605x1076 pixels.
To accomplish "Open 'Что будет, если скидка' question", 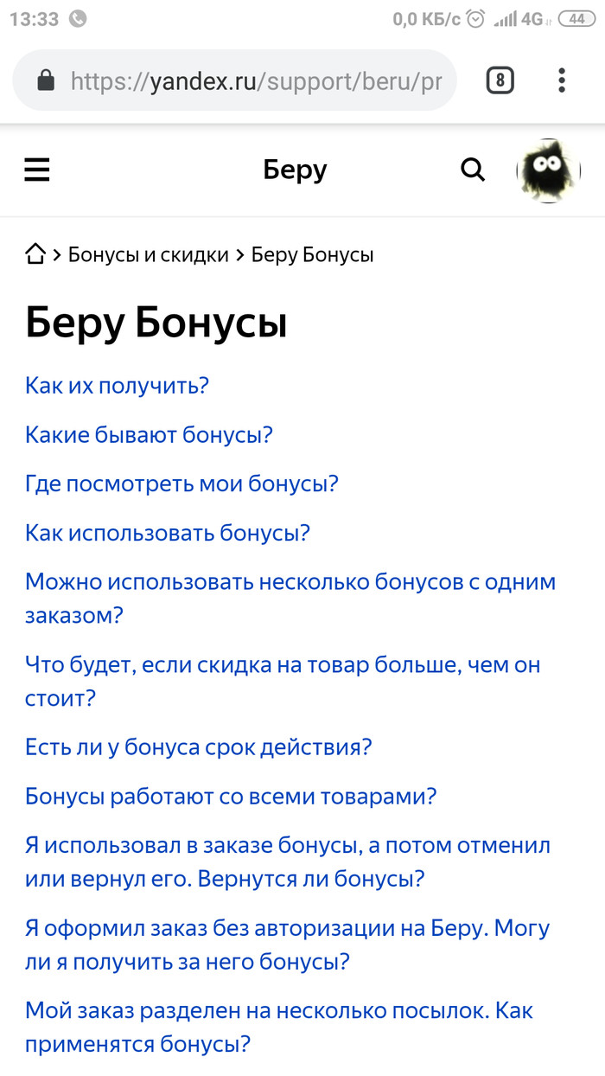I will (282, 682).
